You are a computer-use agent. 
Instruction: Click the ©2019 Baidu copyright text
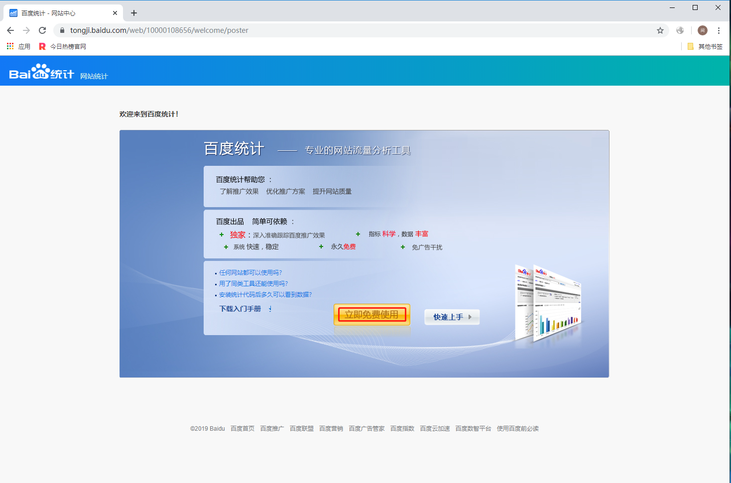point(208,429)
